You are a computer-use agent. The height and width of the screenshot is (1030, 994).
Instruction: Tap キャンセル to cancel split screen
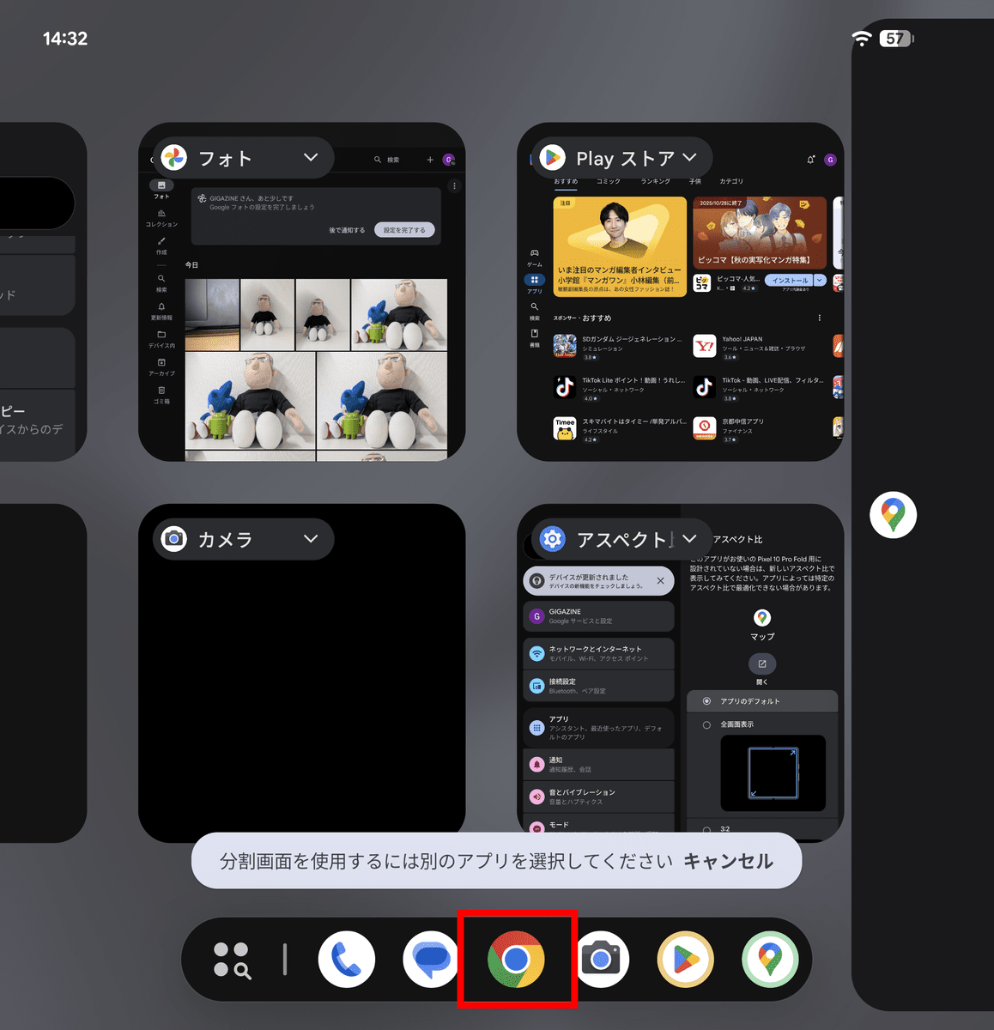click(x=728, y=861)
